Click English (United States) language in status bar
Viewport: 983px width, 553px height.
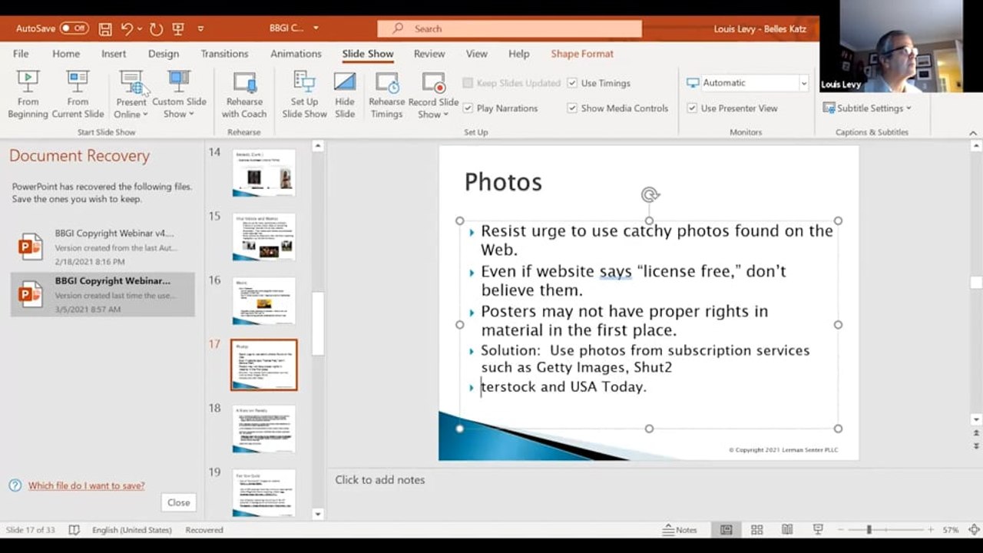point(132,530)
